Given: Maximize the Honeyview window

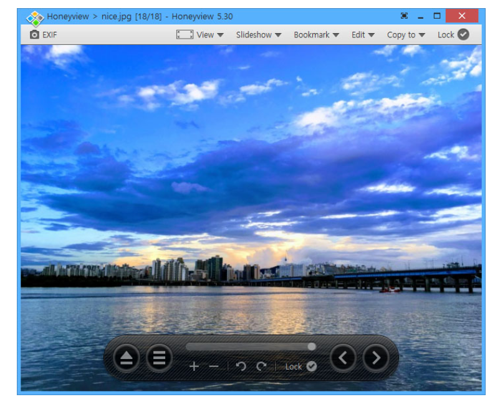Looking at the screenshot, I should tap(437, 16).
